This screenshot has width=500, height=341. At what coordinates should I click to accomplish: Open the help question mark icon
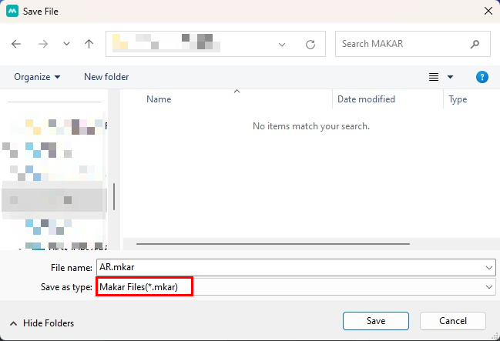[482, 77]
